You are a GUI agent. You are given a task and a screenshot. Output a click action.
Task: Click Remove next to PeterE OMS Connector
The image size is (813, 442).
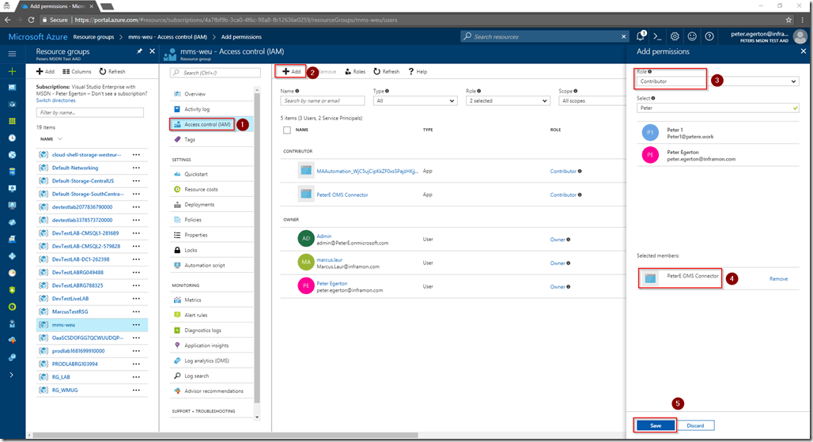point(778,278)
